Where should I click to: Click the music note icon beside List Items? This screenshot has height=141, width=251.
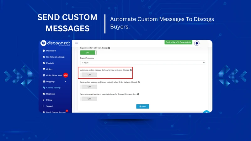point(44,57)
